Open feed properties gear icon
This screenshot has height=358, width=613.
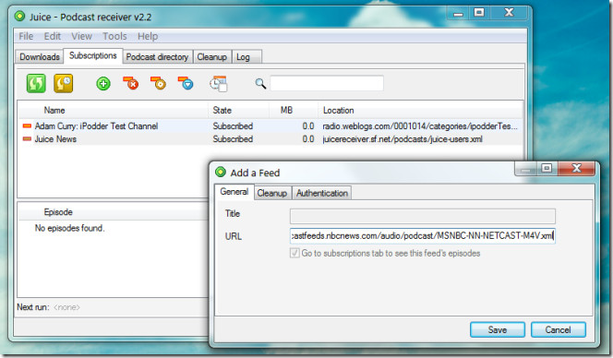pos(159,83)
